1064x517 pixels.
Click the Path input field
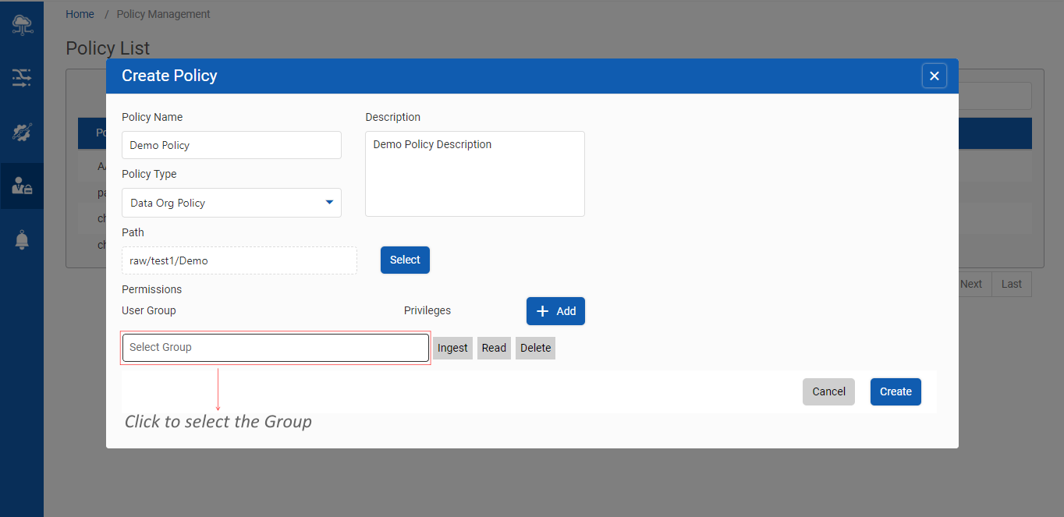tap(239, 260)
